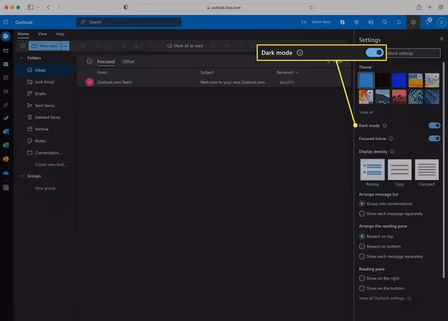
Task: Launch PowerPoint from the left rail
Action: point(6,159)
